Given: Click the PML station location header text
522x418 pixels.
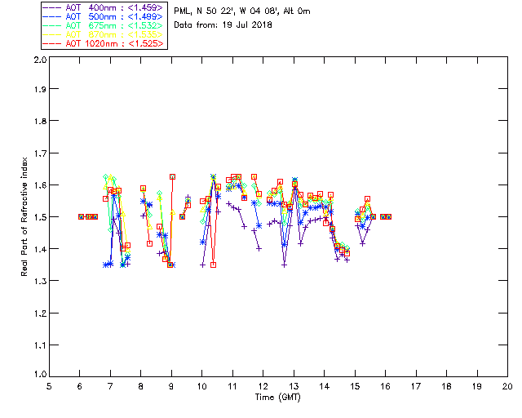Looking at the screenshot, I should [x=242, y=11].
